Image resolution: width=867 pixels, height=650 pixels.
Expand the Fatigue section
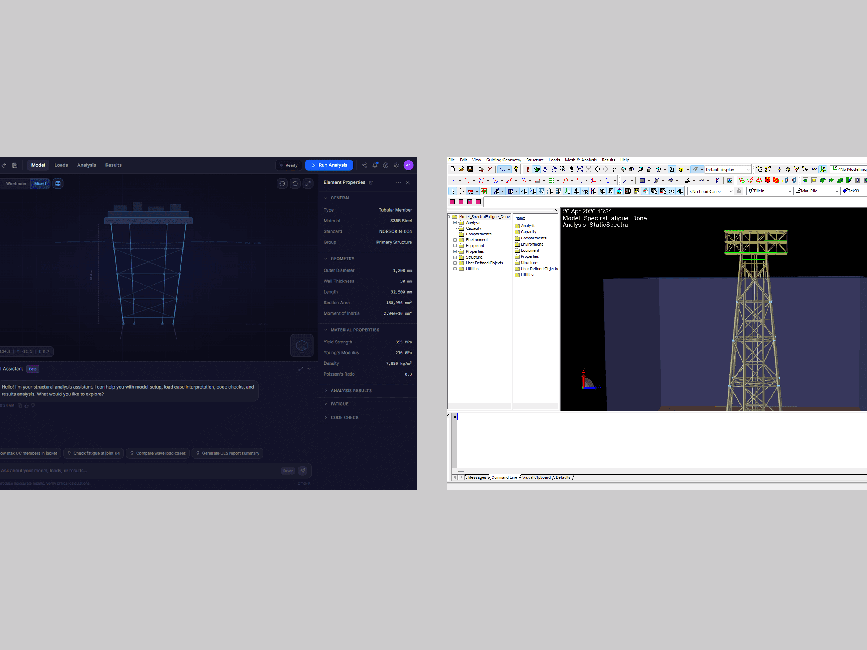(340, 404)
